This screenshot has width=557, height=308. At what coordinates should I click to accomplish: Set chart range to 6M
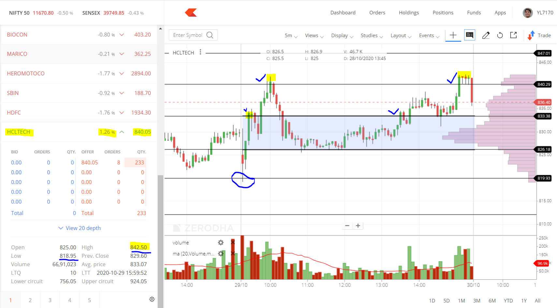pos(492,300)
